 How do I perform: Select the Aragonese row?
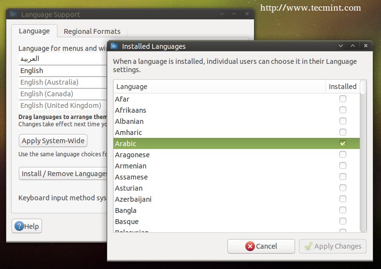237,155
